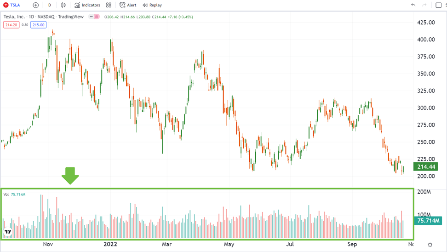447x252 pixels.
Task: Toggle the gray market status dash badge
Action: point(91,17)
